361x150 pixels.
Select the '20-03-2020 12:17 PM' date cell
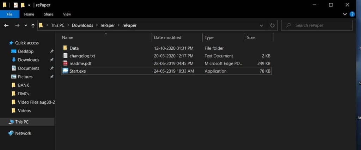tap(173, 56)
